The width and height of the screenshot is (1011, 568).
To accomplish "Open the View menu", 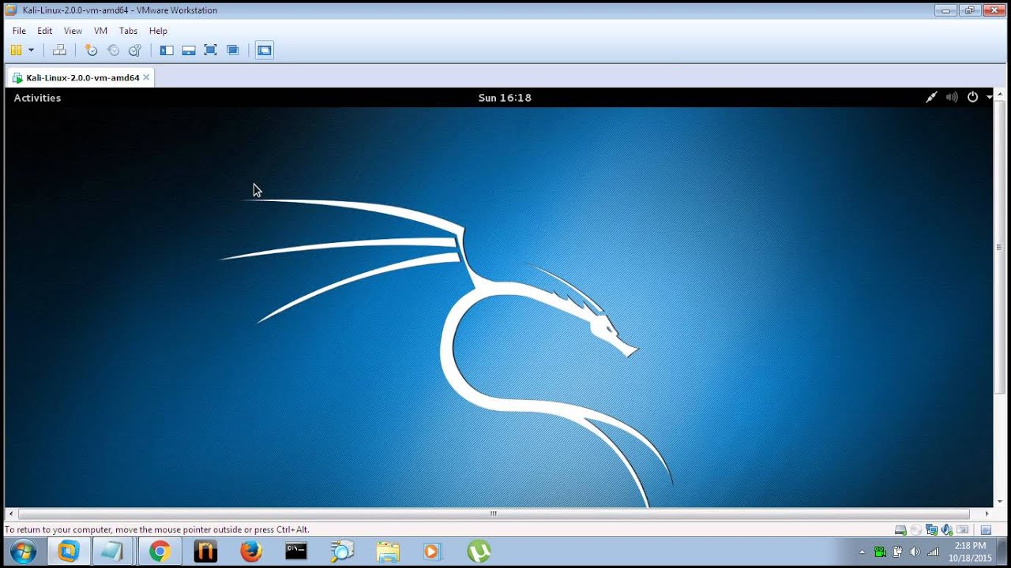I will coord(73,31).
